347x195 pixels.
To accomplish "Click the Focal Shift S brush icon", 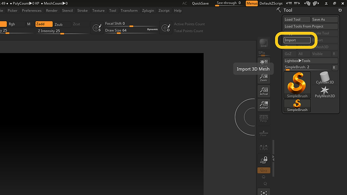I will click(x=97, y=28).
